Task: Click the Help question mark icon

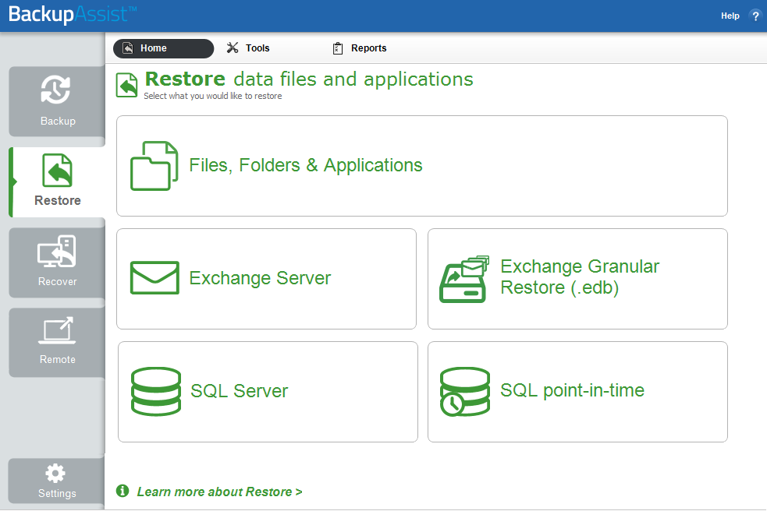Action: pos(755,16)
